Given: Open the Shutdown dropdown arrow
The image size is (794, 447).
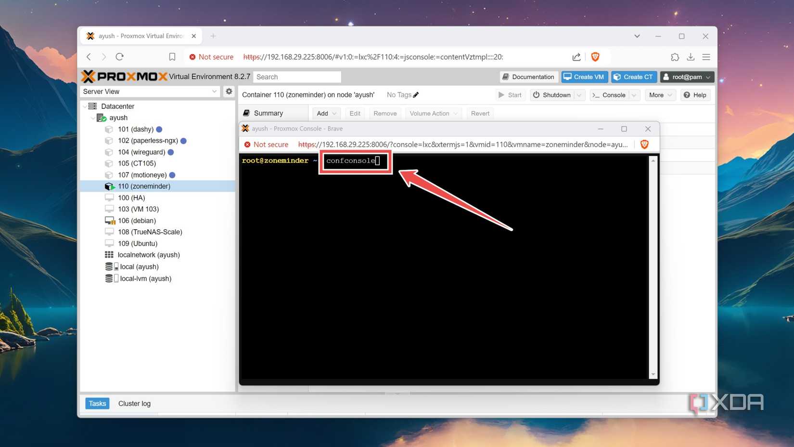Looking at the screenshot, I should 579,95.
